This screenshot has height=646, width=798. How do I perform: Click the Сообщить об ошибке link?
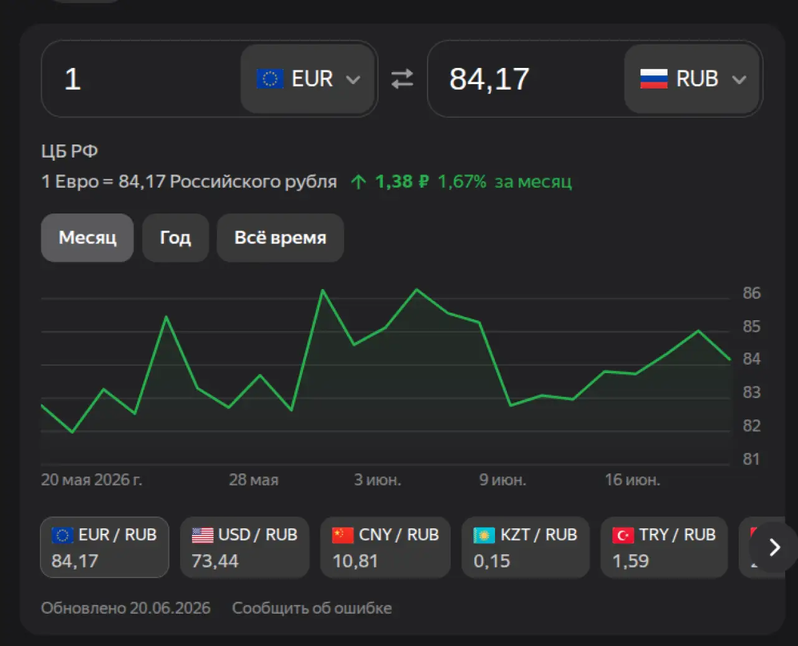pyautogui.click(x=312, y=608)
